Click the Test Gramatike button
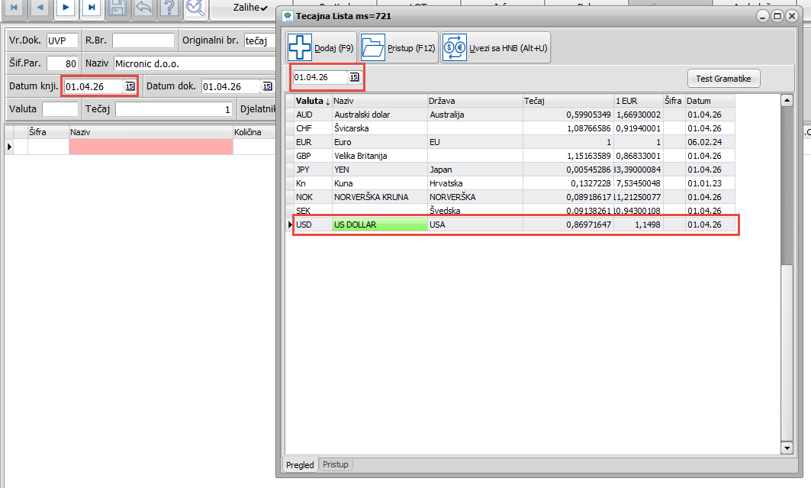The image size is (811, 488). tap(723, 79)
